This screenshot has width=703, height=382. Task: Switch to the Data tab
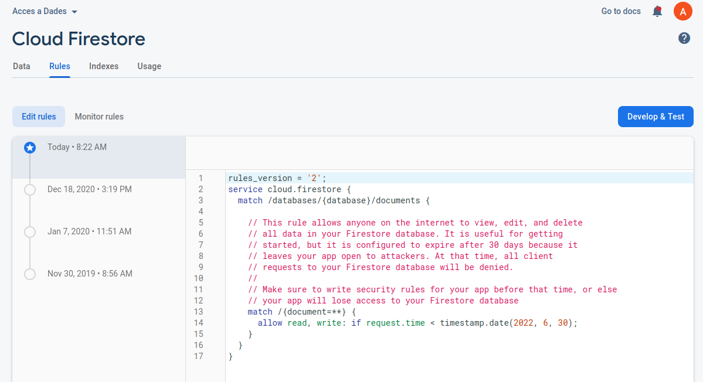click(22, 66)
